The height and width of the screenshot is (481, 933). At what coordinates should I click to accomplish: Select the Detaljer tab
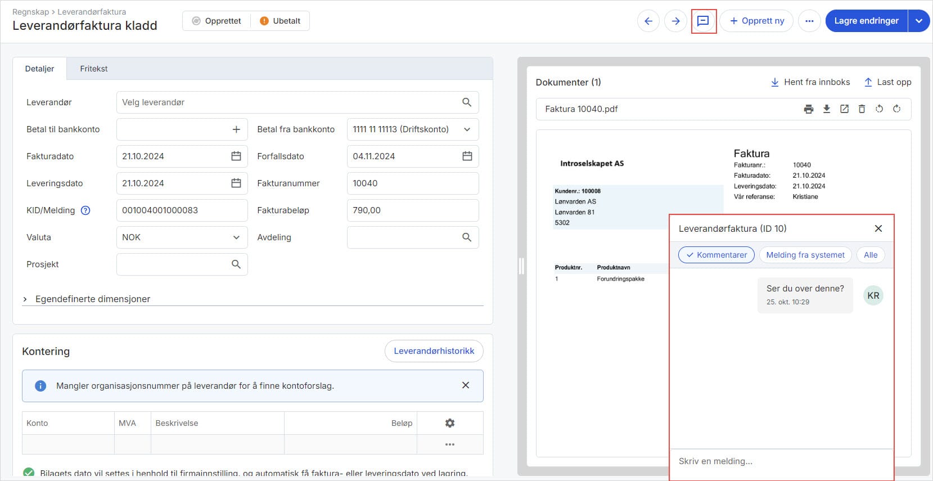[39, 69]
